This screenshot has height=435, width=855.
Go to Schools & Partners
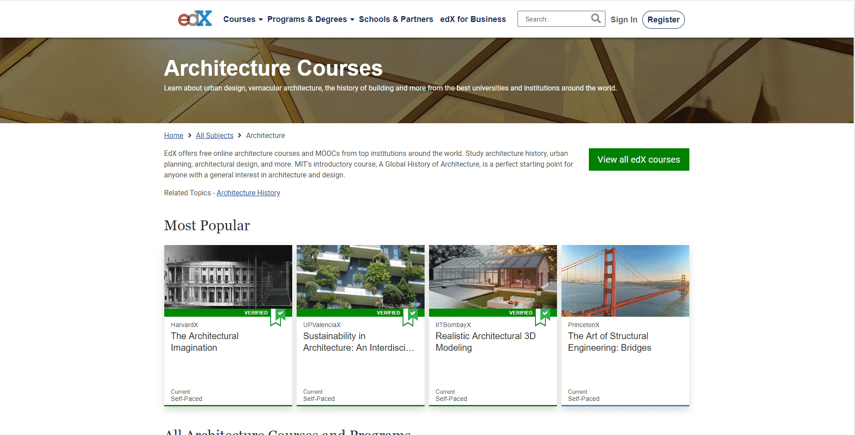point(396,19)
